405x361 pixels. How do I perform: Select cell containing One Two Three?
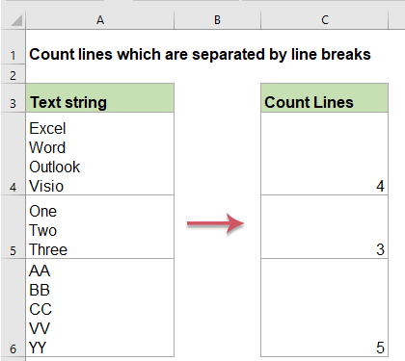[x=100, y=227]
